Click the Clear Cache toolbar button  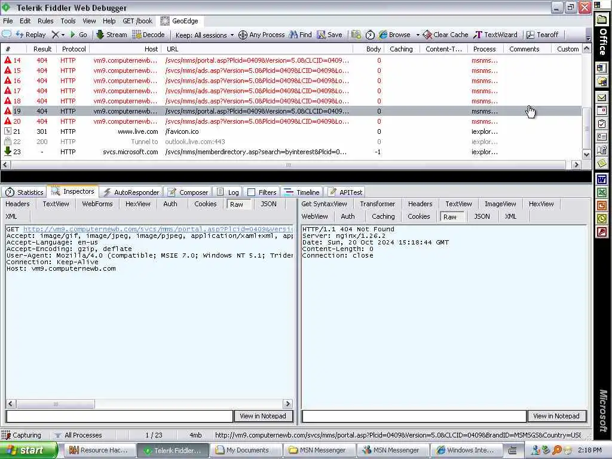point(445,35)
